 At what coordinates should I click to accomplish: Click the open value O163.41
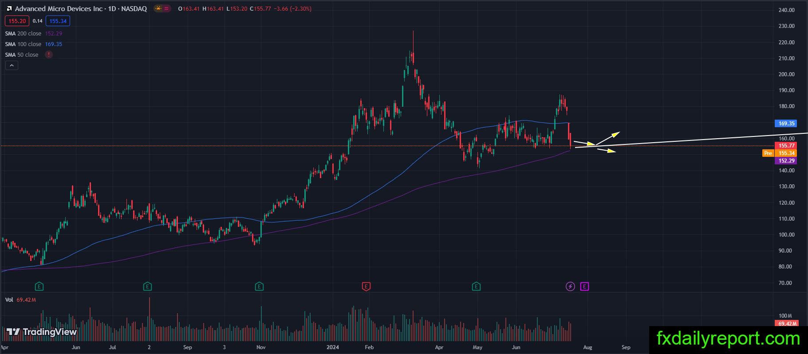(x=189, y=8)
